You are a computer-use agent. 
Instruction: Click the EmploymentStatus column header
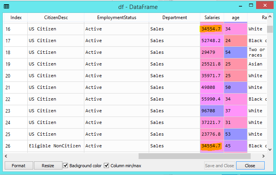116,18
